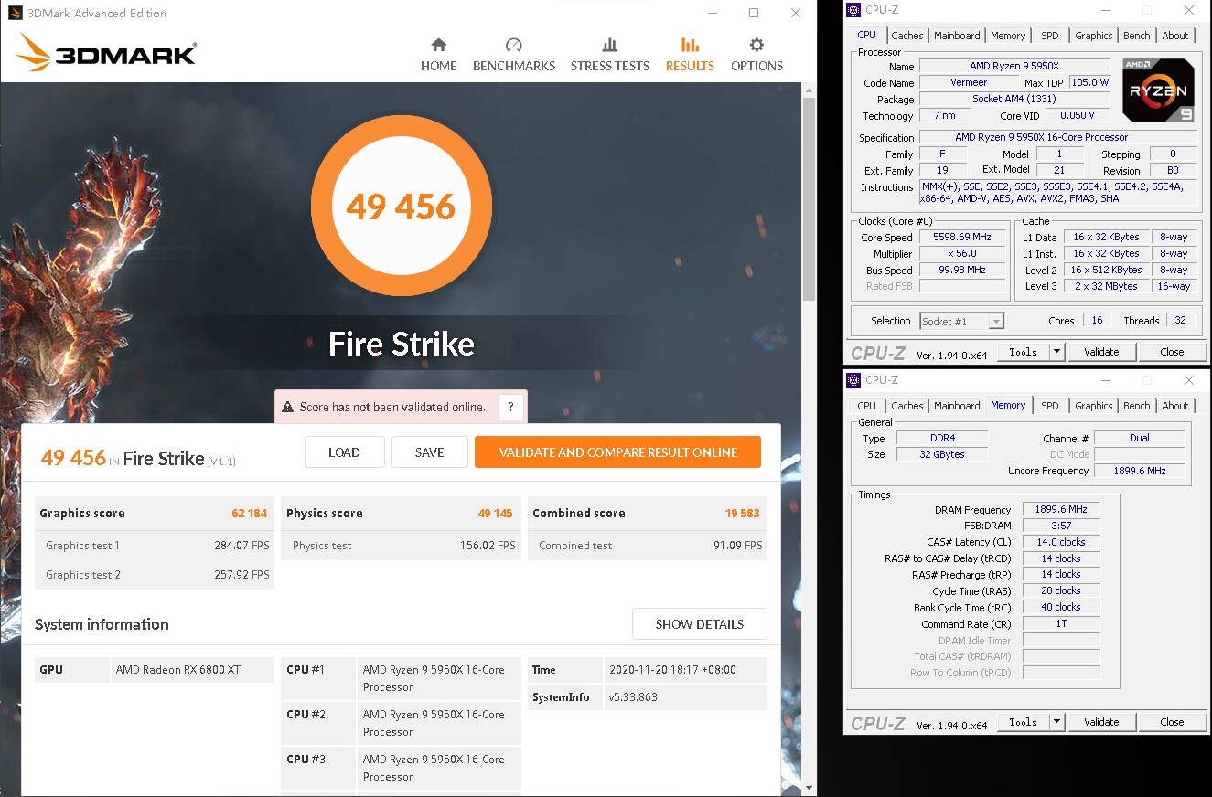Screen dimensions: 1212x797
Task: Click Graphics score value 62 184
Action: click(250, 513)
